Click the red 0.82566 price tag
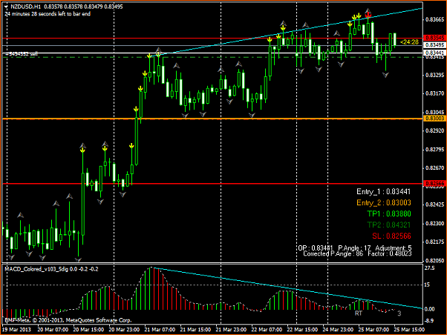447x335 pixels. pyautogui.click(x=434, y=183)
